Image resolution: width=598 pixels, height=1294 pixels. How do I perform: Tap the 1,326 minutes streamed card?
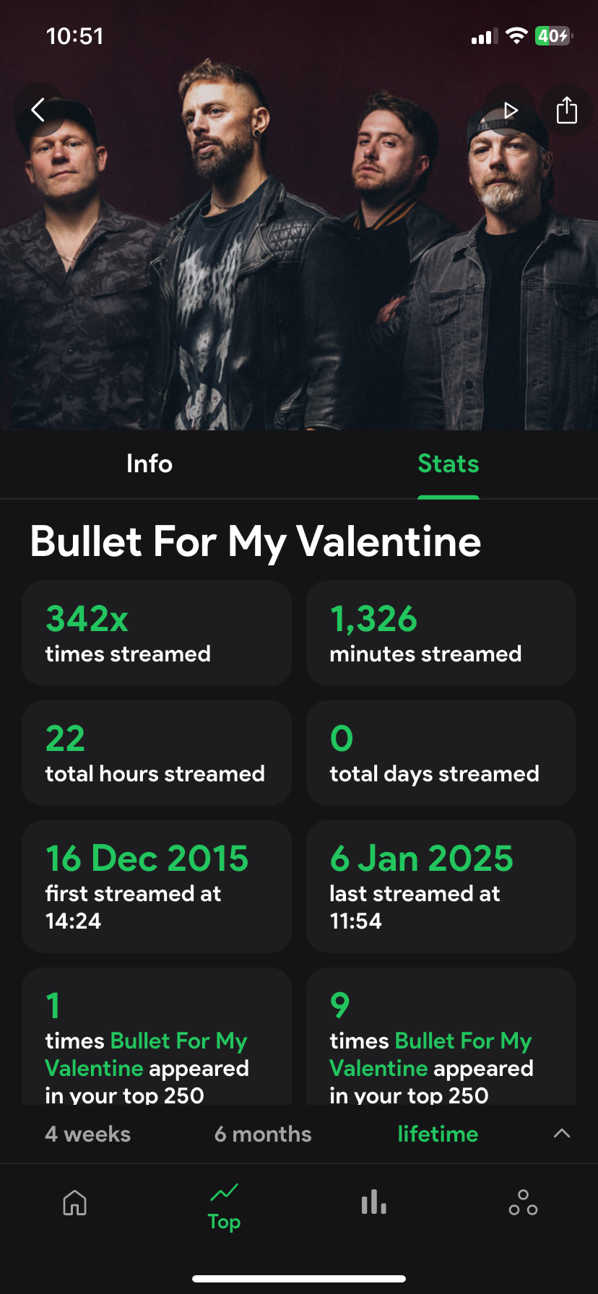point(441,633)
